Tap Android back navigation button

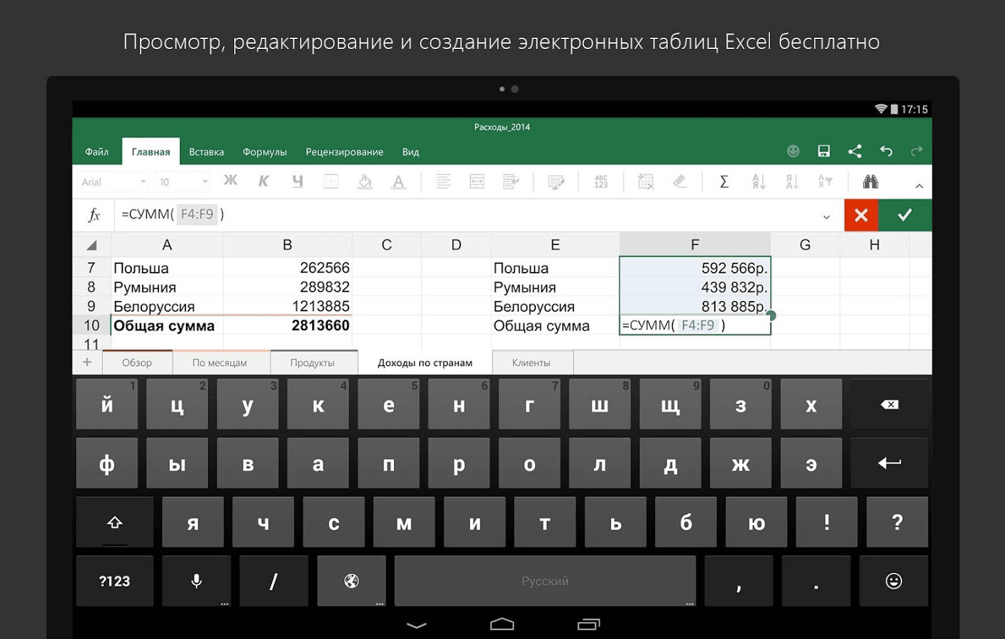point(417,625)
